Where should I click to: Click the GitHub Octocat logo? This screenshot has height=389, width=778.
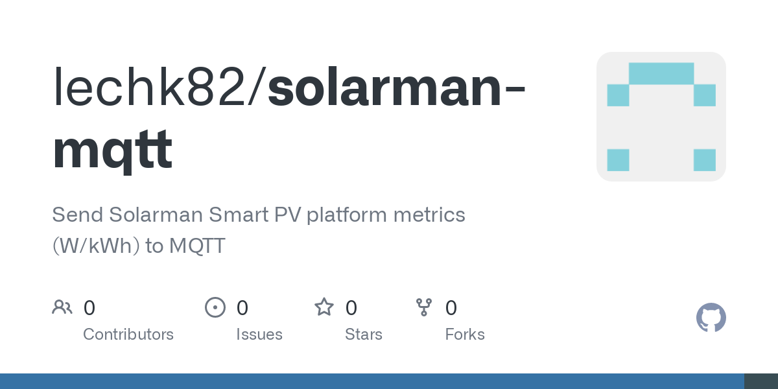click(711, 318)
